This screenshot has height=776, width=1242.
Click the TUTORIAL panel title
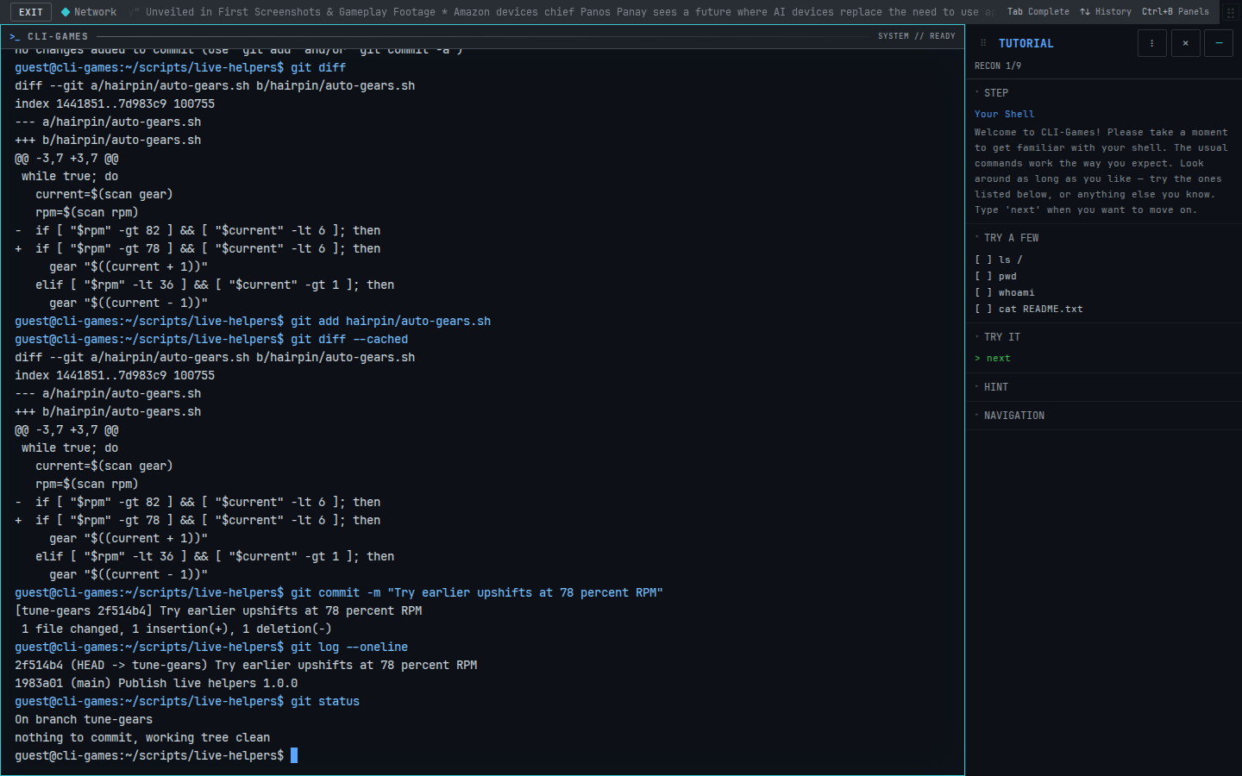point(1026,43)
